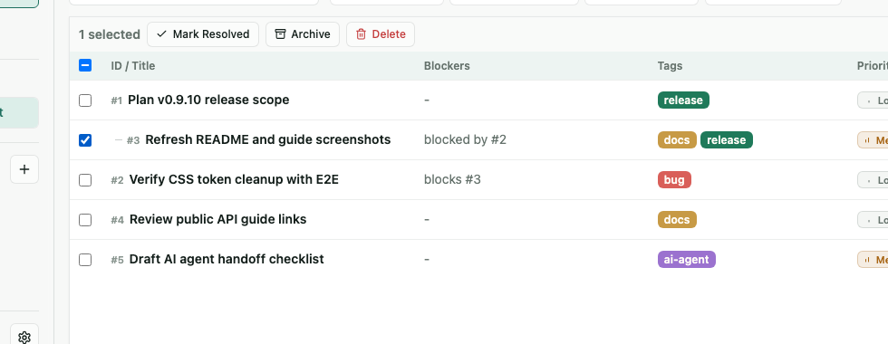
Task: Delete the selected issue
Action: tap(381, 34)
